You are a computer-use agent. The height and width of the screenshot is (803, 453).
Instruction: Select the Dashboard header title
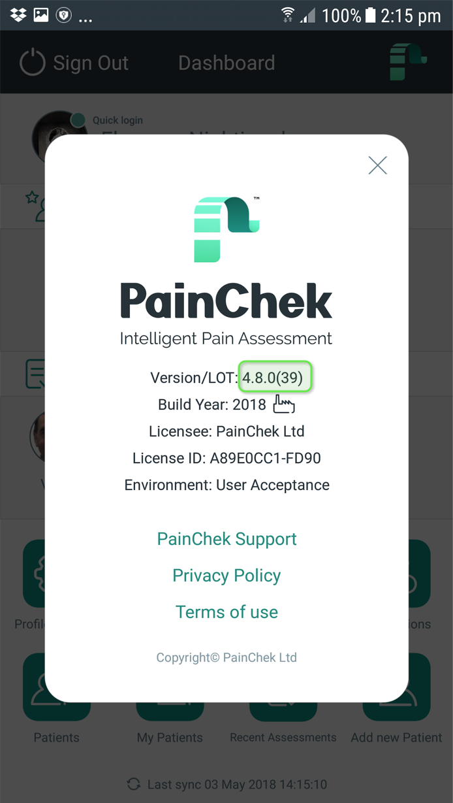(226, 63)
